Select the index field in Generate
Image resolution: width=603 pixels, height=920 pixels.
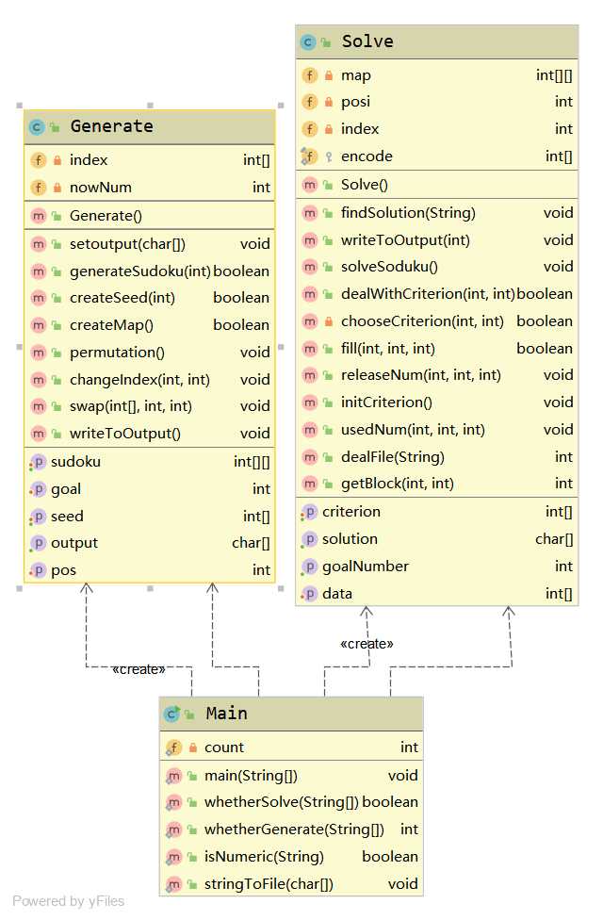(x=150, y=160)
